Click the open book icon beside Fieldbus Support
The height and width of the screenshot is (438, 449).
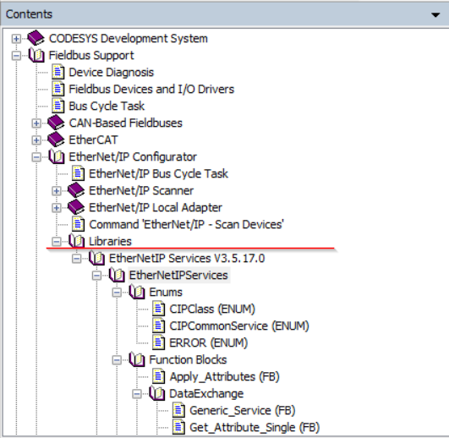pos(36,55)
